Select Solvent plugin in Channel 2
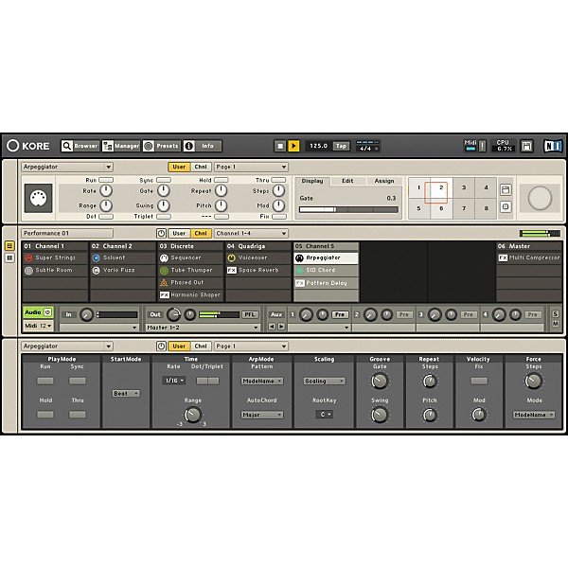 tap(123, 257)
